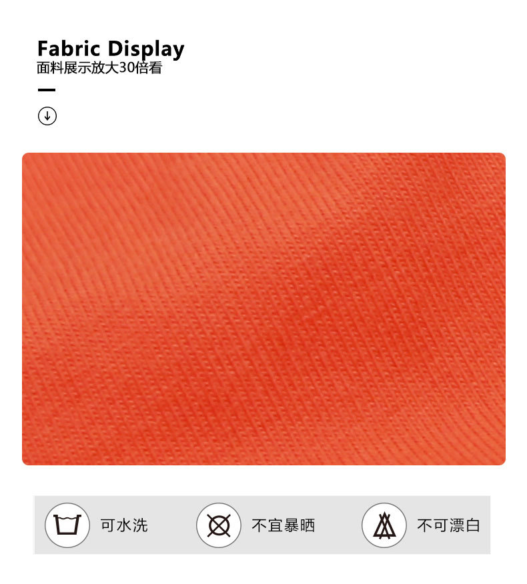Viewport: 527px width, 584px height.
Task: Click the word Display in the heading
Action: 146,49
